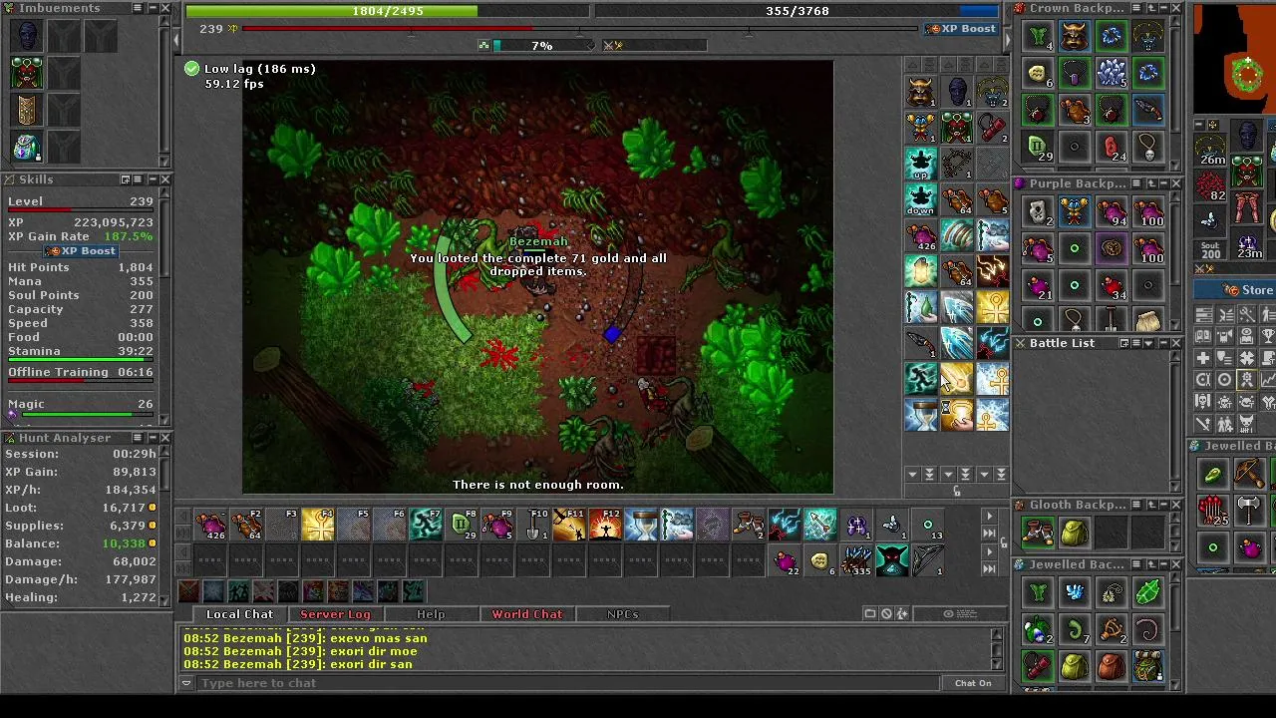The width and height of the screenshot is (1276, 718).
Task: Open the chat mode dropdown beside input
Action: coord(186,683)
